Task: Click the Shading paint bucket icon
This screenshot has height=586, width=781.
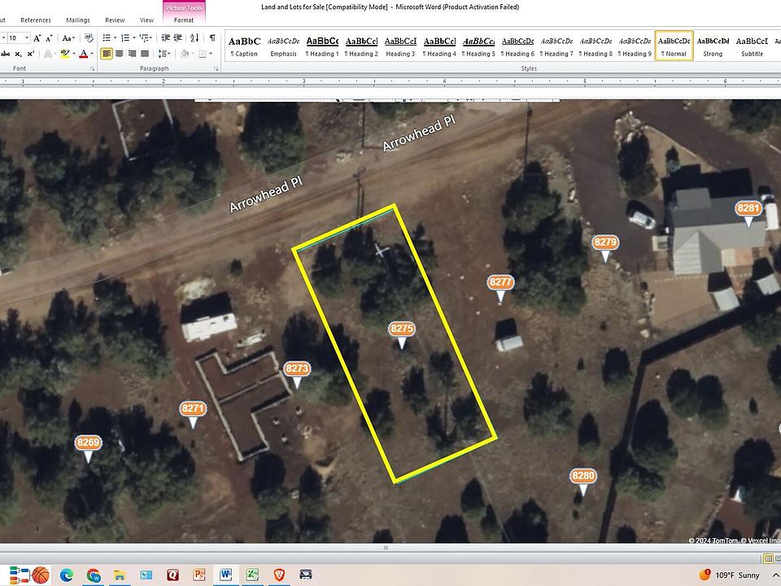Action: [184, 54]
